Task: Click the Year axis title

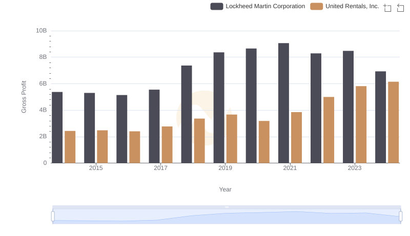Action: point(225,189)
